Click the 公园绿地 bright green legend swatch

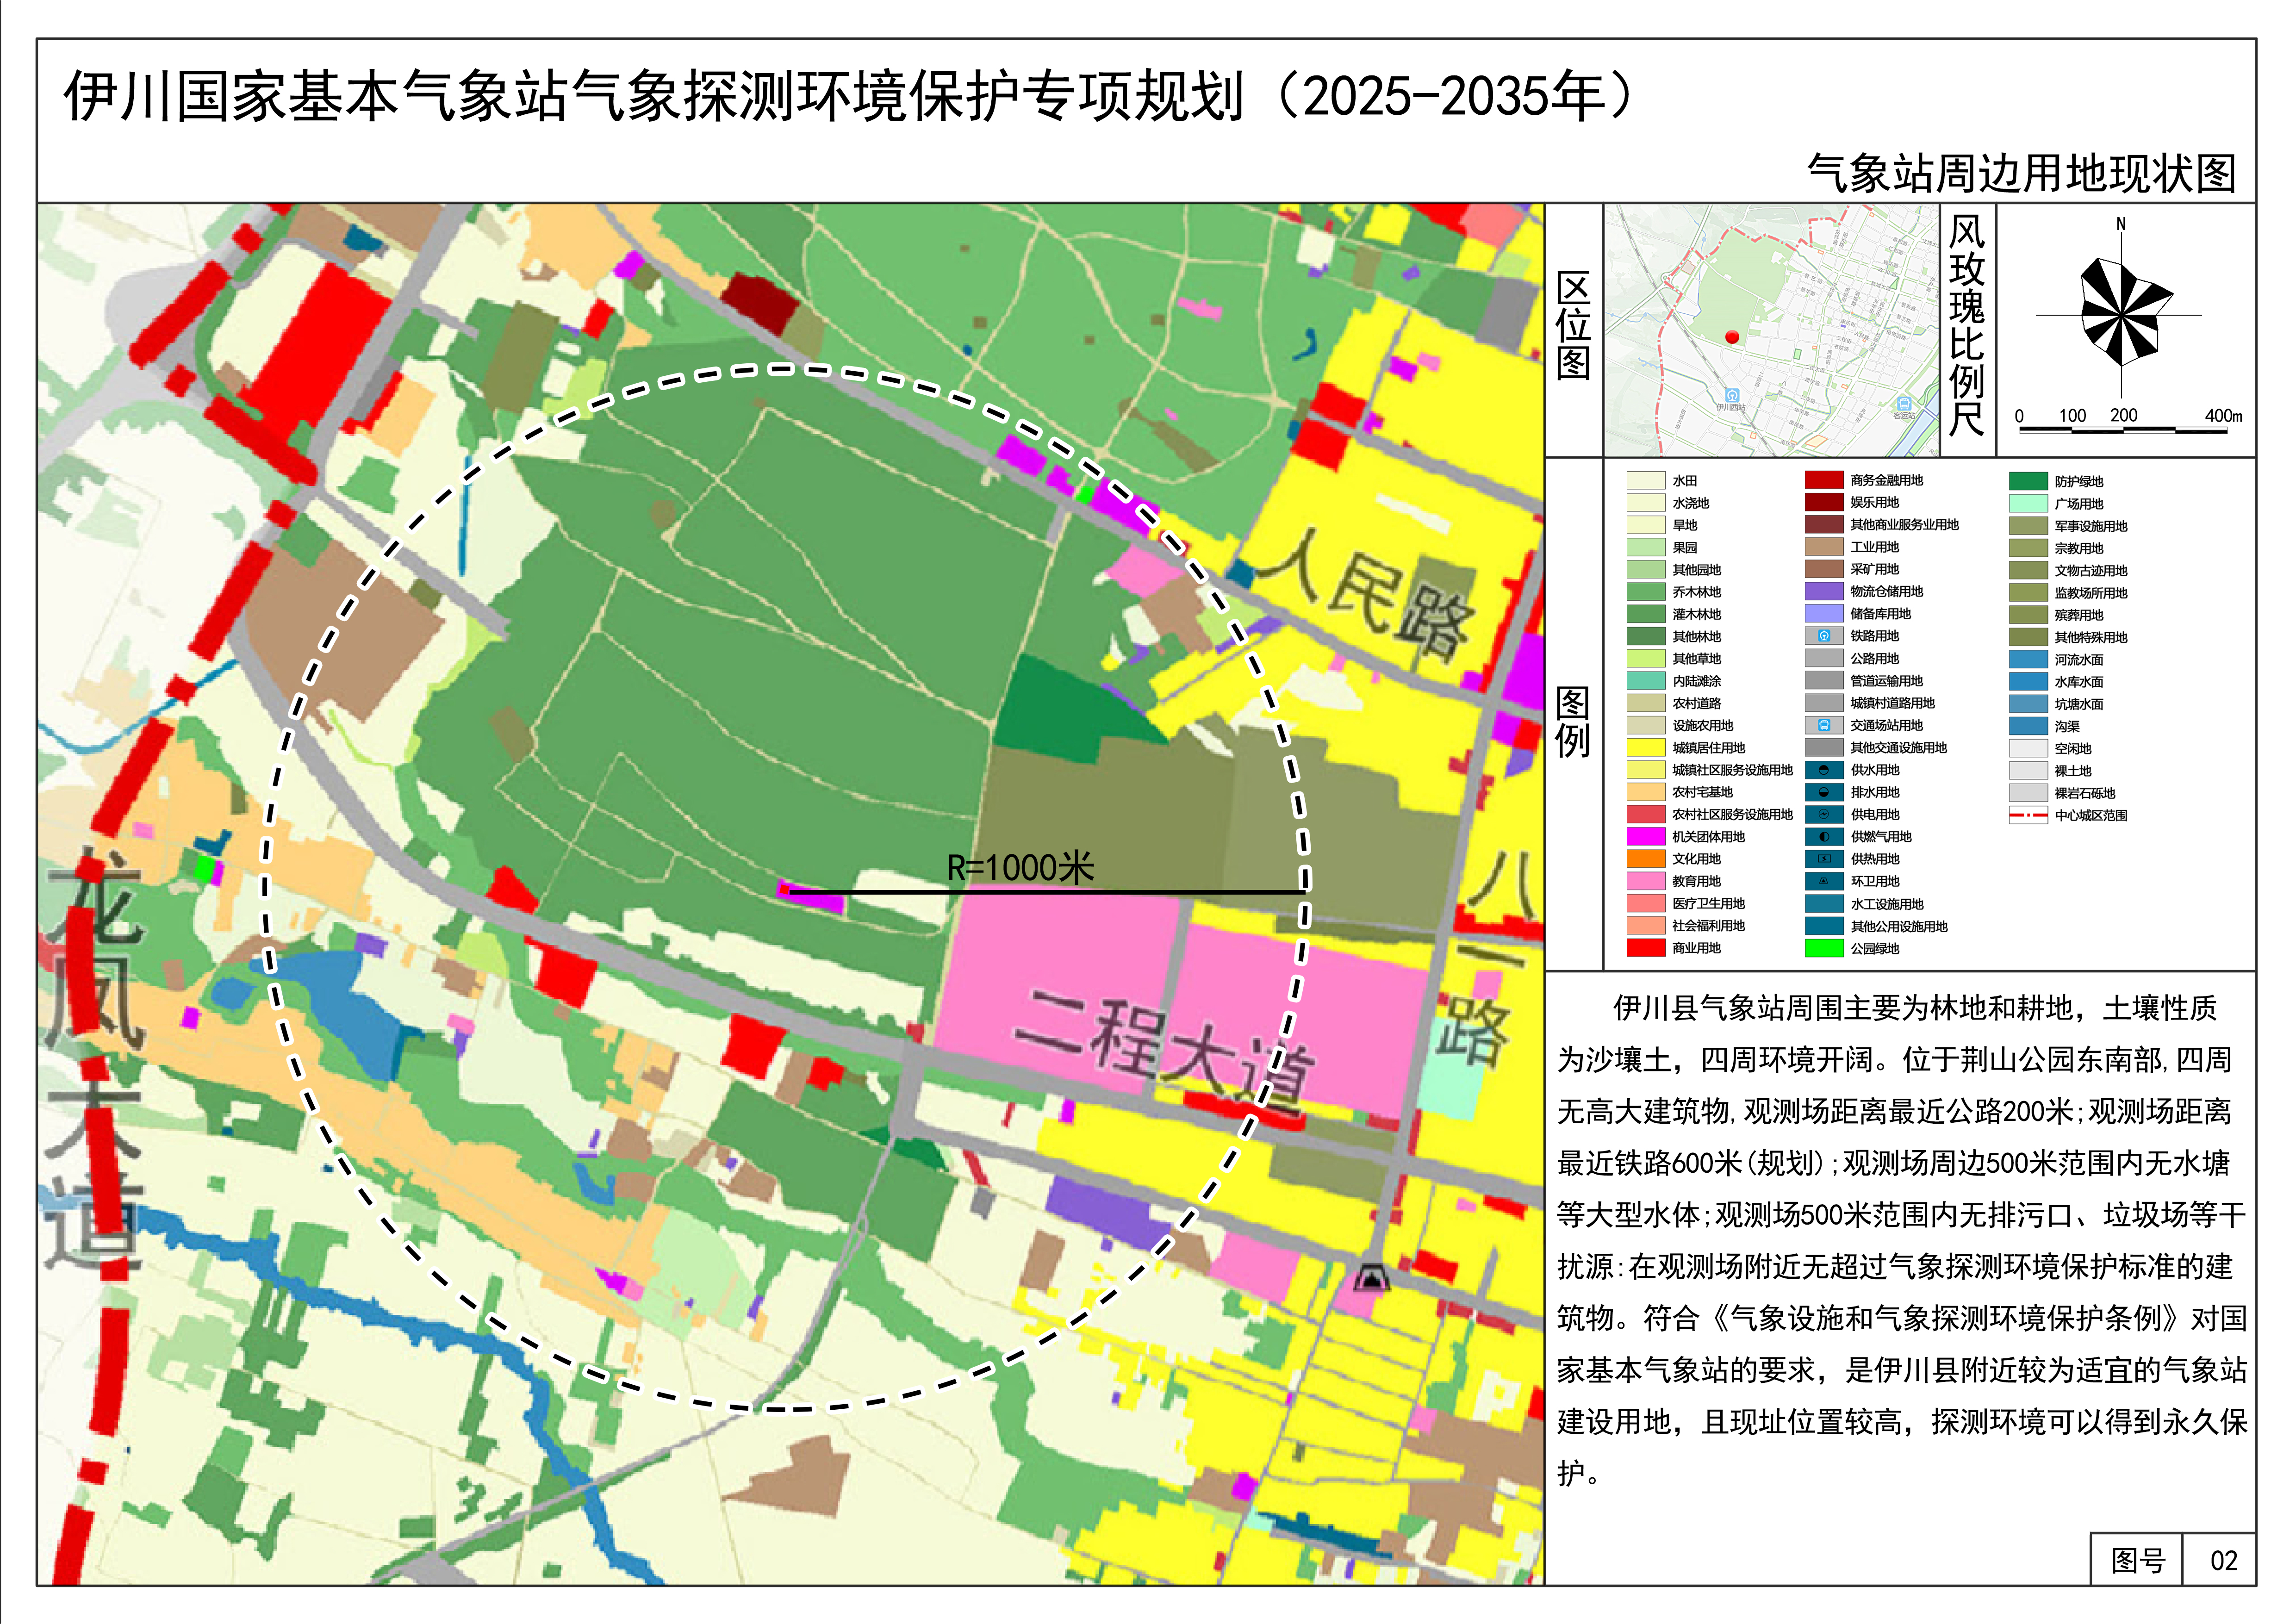tap(1824, 948)
